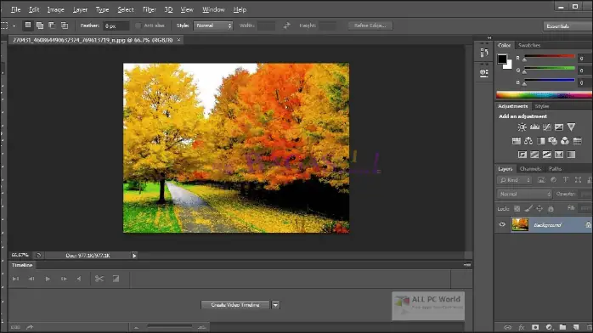This screenshot has width=593, height=333.
Task: Swap width and height arrows icon
Action: click(286, 25)
